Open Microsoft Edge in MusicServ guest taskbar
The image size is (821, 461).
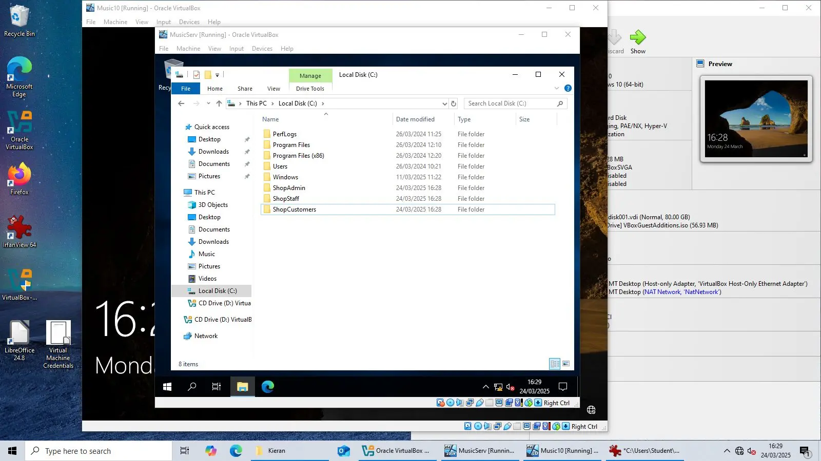(x=268, y=387)
